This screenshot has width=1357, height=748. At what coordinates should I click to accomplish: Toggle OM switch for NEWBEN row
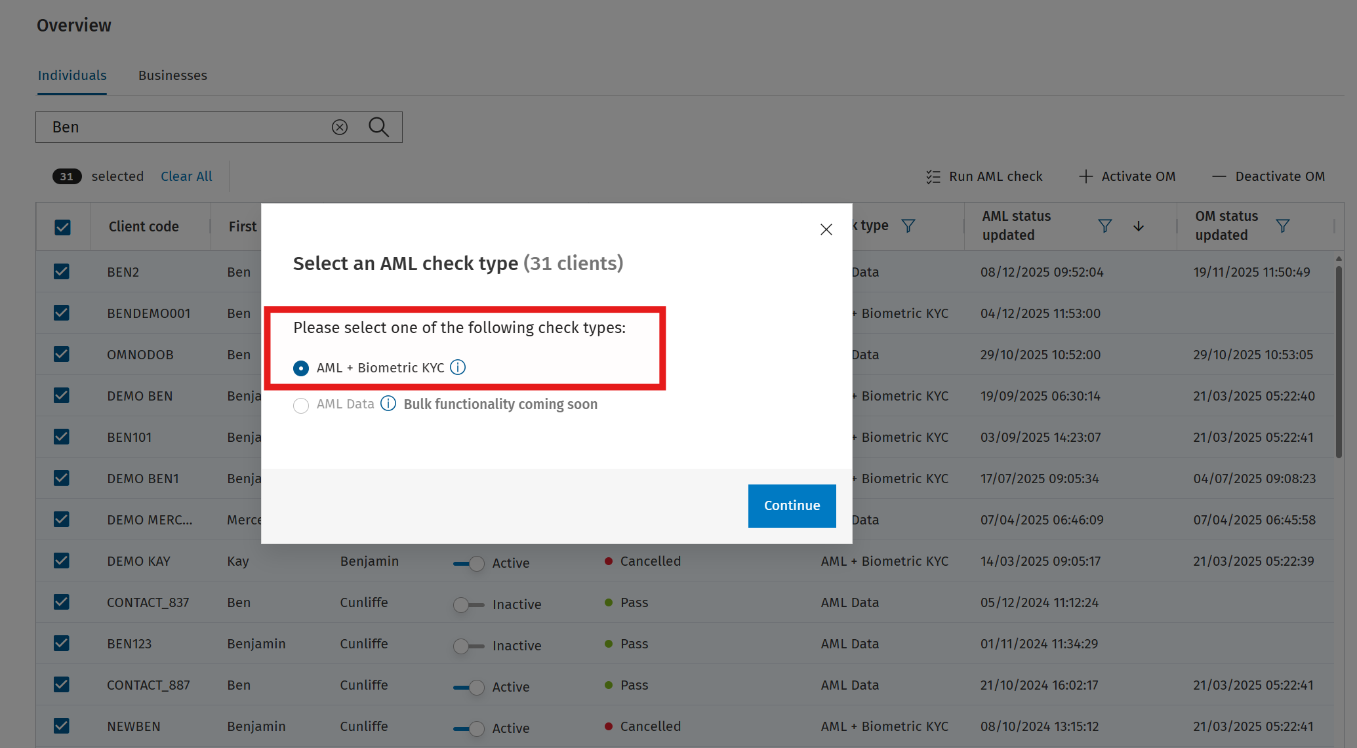coord(469,728)
